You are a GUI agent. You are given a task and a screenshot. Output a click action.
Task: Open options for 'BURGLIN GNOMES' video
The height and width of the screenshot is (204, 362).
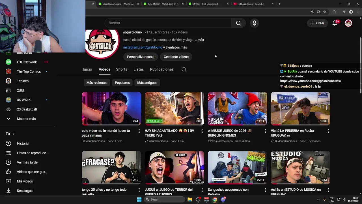(265, 131)
